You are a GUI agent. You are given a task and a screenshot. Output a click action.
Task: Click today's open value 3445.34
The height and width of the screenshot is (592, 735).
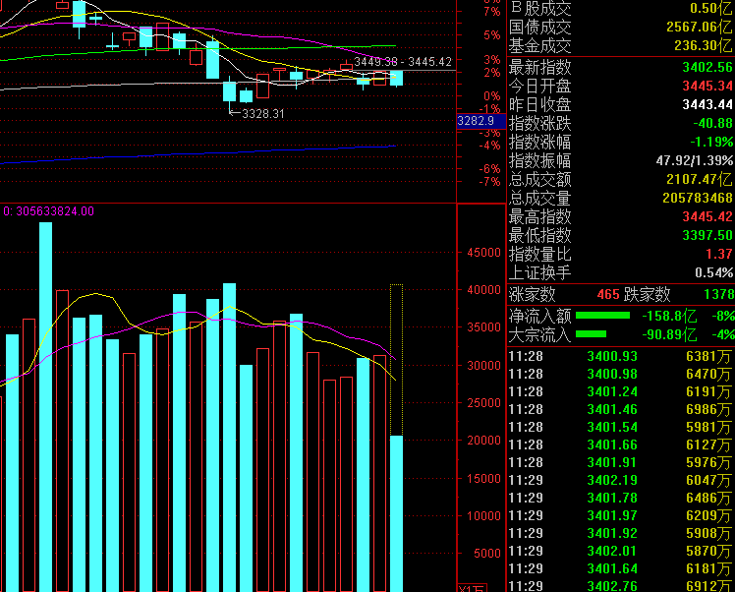(x=707, y=86)
